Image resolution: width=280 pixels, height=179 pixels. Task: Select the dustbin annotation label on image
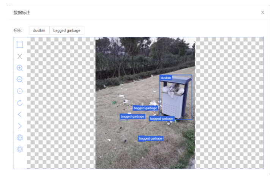(166, 78)
